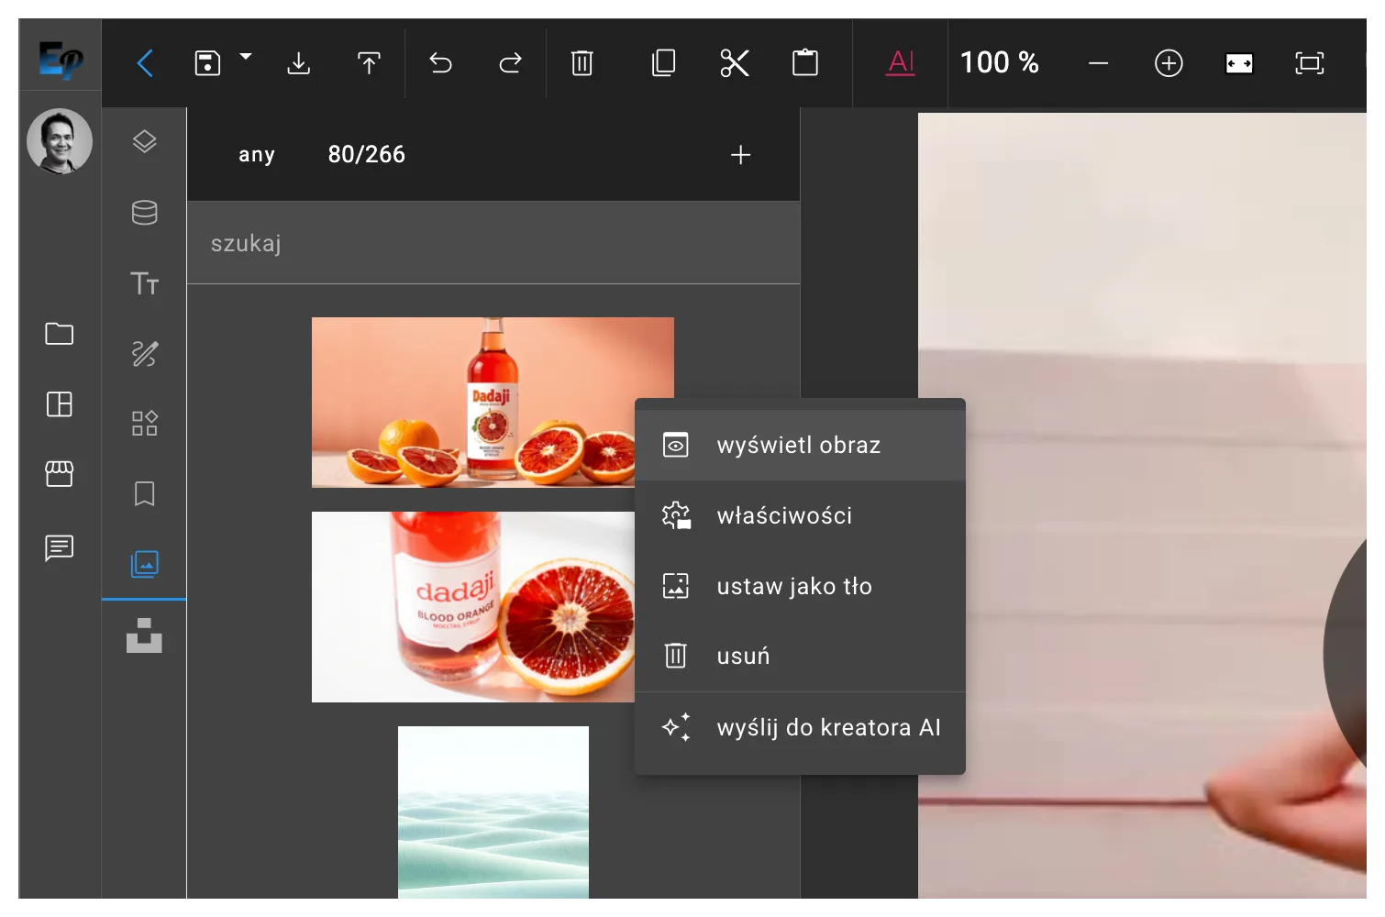1385x917 pixels.
Task: Choose 'ustaw jako tło' menu entry
Action: point(794,586)
